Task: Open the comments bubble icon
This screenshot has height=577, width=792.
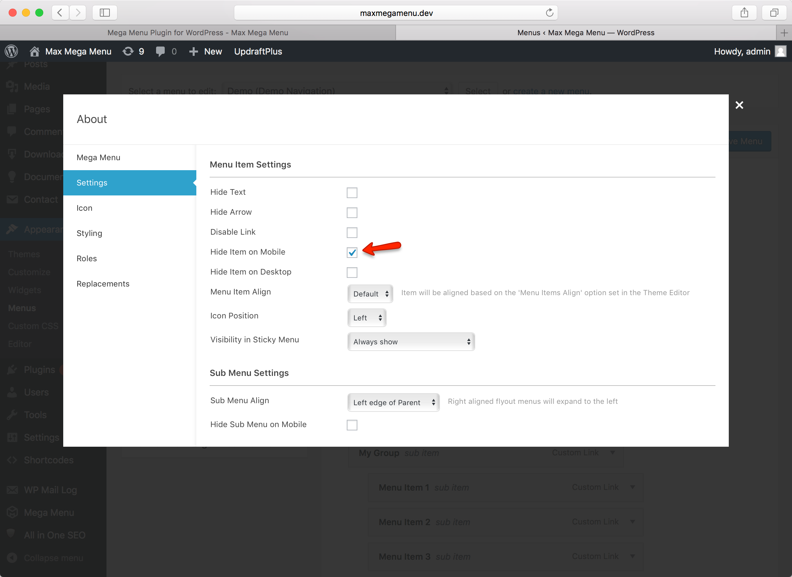Action: pyautogui.click(x=160, y=51)
